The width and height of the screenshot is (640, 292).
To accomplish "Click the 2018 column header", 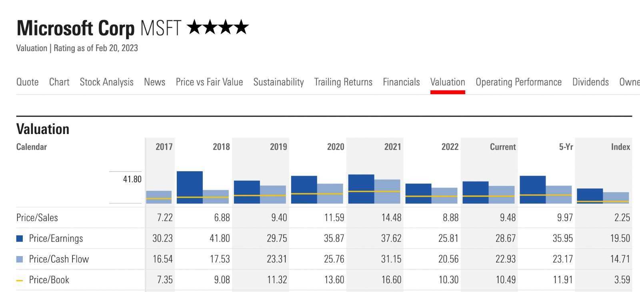I will (x=221, y=147).
